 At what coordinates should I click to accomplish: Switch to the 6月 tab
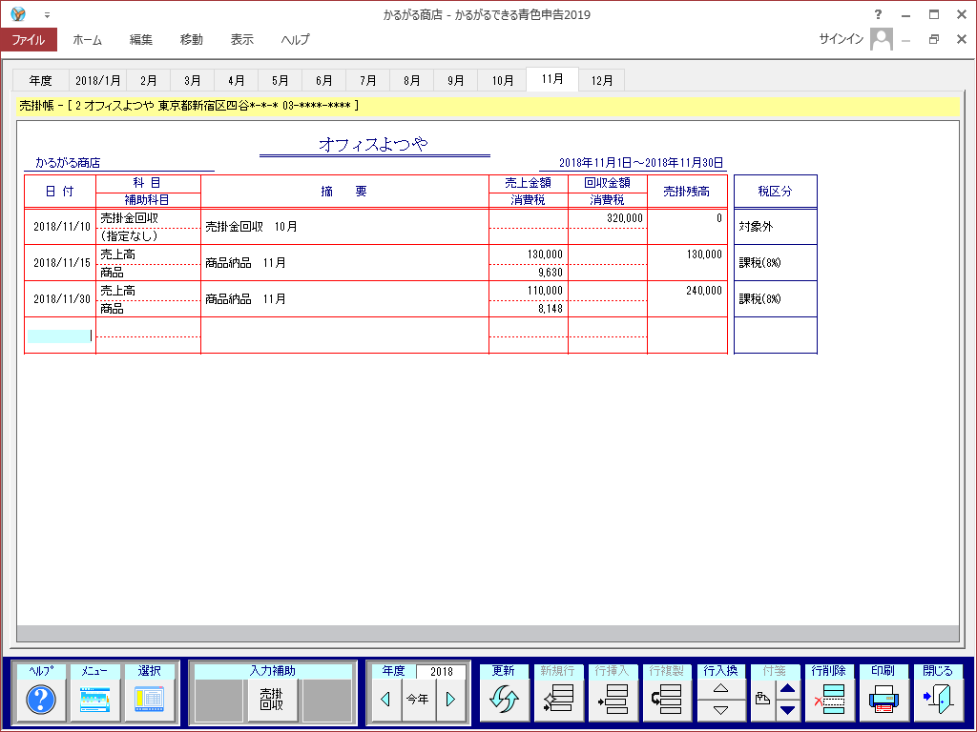pyautogui.click(x=324, y=80)
